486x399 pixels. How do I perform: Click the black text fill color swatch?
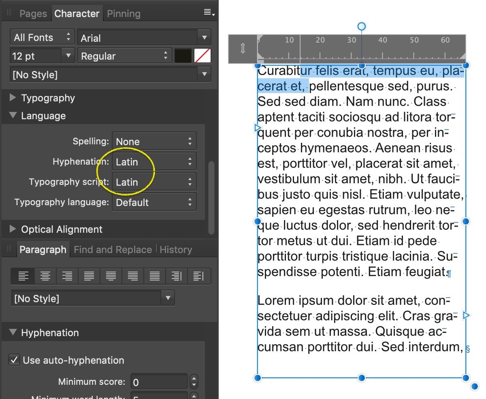pos(183,56)
